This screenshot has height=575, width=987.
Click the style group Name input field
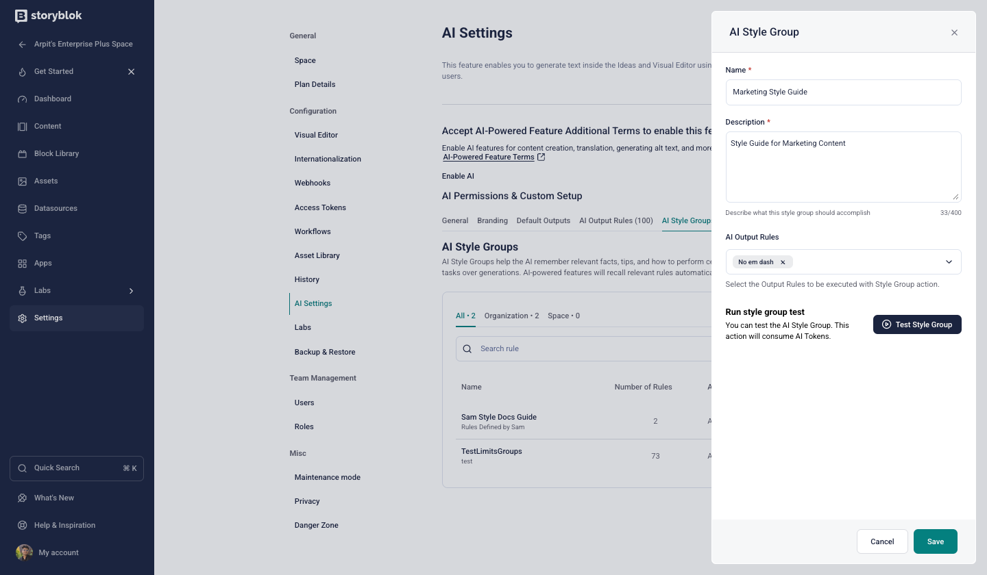click(x=843, y=92)
